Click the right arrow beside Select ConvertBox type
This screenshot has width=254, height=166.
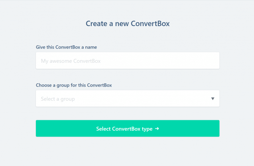(157, 129)
